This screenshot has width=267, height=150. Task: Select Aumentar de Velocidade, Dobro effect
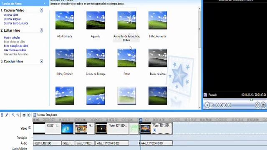(127, 20)
